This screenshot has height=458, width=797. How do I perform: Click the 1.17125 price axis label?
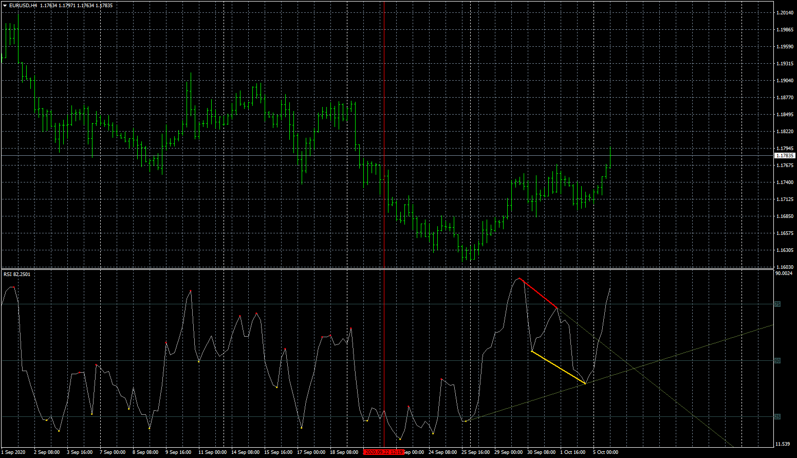point(784,199)
